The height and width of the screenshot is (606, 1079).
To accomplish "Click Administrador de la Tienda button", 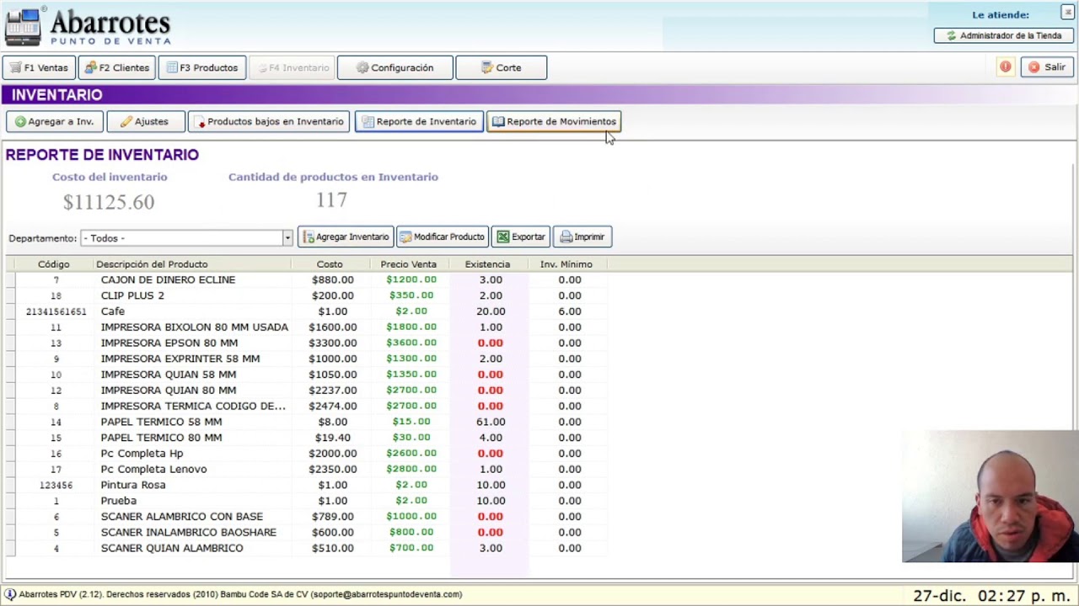I will (x=1003, y=35).
